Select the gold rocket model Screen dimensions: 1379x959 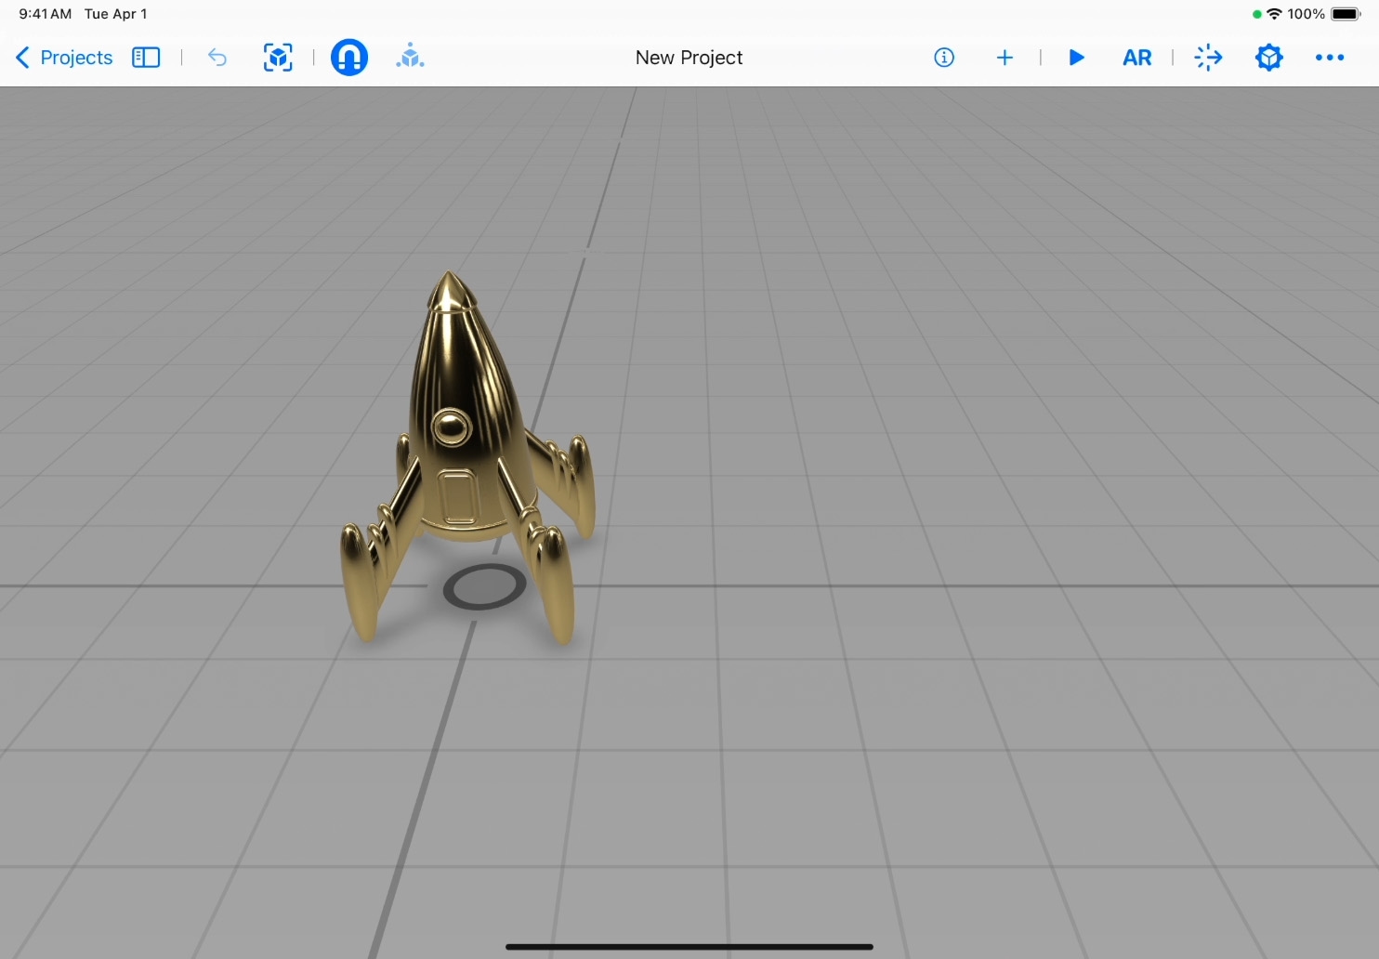tap(460, 418)
